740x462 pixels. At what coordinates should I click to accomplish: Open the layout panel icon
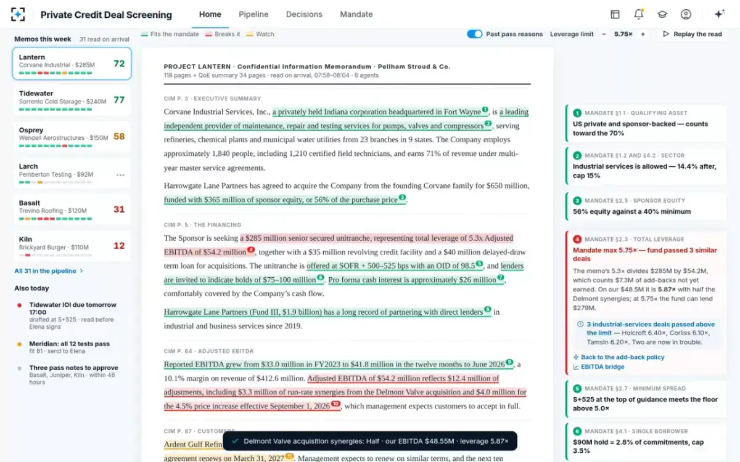pos(615,14)
